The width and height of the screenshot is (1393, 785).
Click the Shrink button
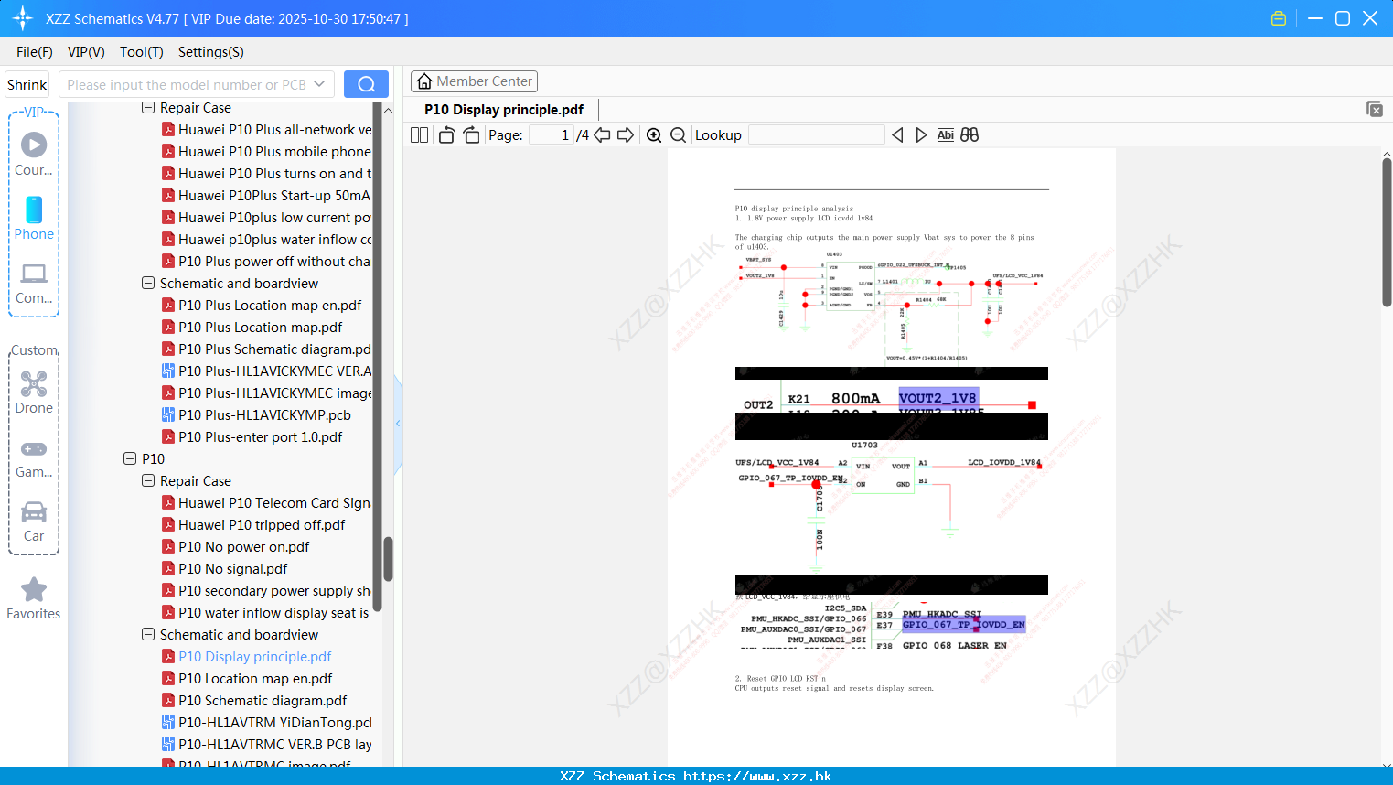(x=27, y=84)
